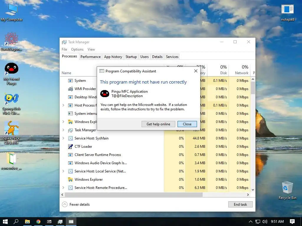
Task: Click the vertical scrollbar down arrow
Action: [253, 190]
